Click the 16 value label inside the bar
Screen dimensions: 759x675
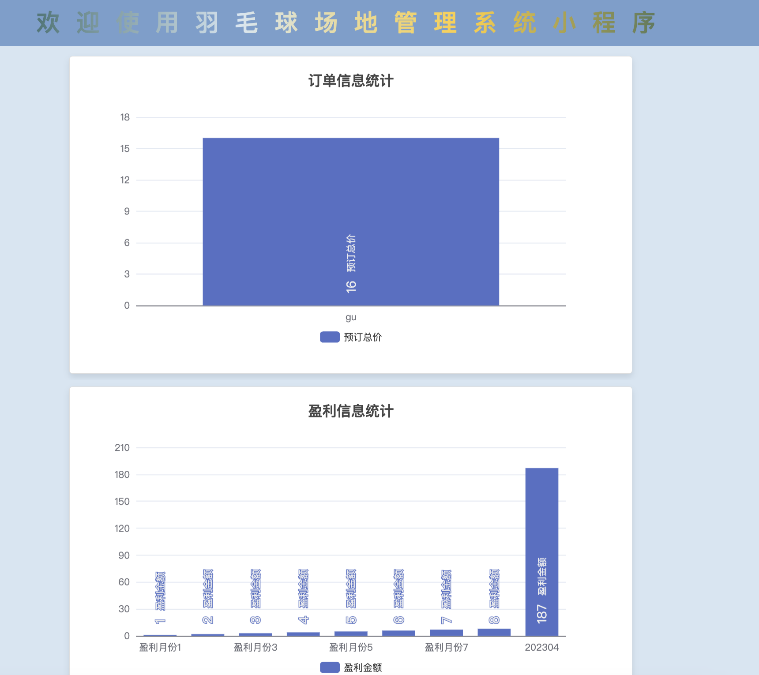pyautogui.click(x=351, y=287)
